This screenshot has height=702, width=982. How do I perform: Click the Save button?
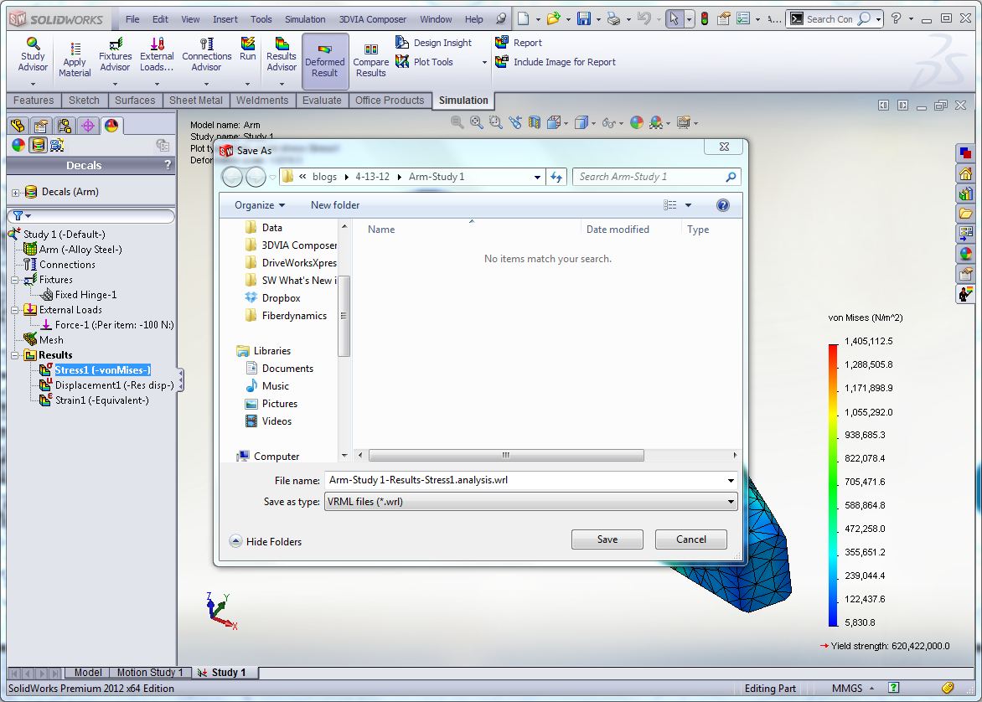(x=607, y=539)
